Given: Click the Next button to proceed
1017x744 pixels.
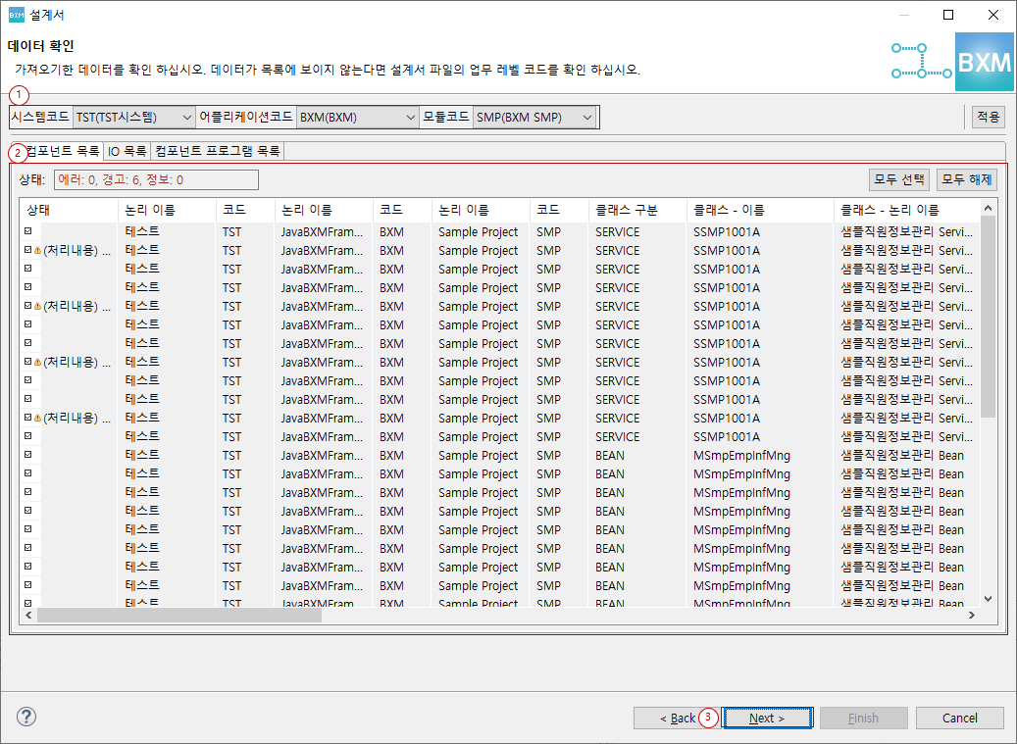Looking at the screenshot, I should coord(767,717).
